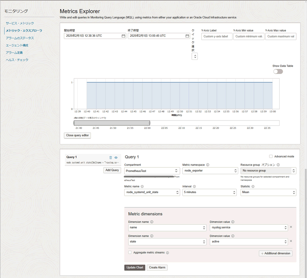Click the Y-Axis Label input field

point(217,36)
